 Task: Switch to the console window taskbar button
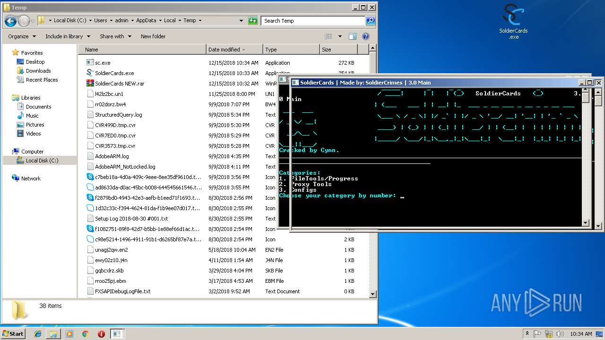point(117,334)
